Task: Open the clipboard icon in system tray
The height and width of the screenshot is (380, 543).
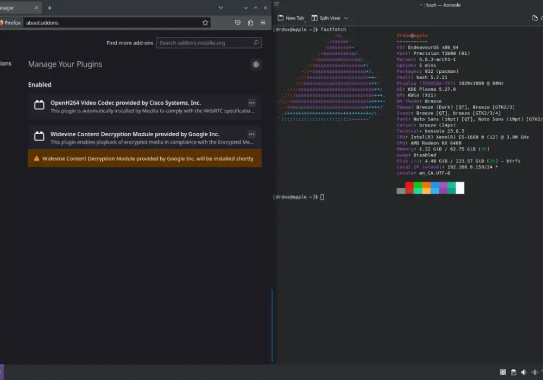Action: (x=513, y=372)
